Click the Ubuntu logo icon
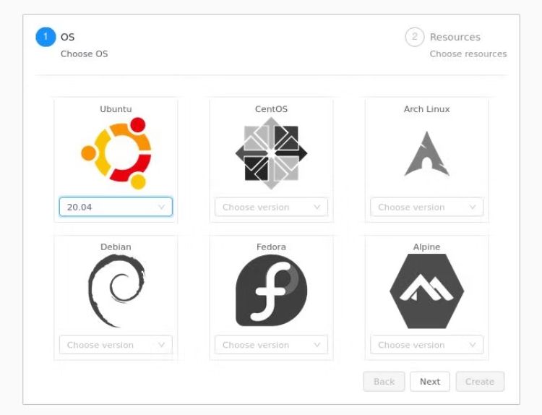The image size is (542, 415). click(x=116, y=153)
